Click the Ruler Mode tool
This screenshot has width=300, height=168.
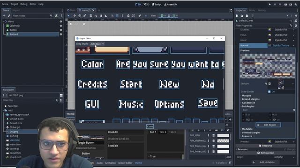click(x=106, y=15)
